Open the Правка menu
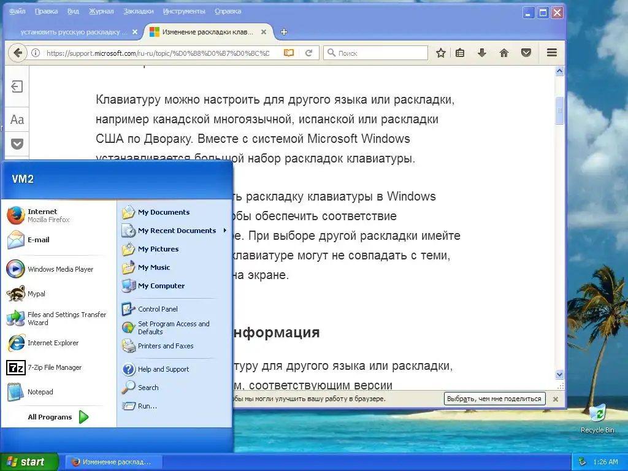The width and height of the screenshot is (628, 471). 46,11
